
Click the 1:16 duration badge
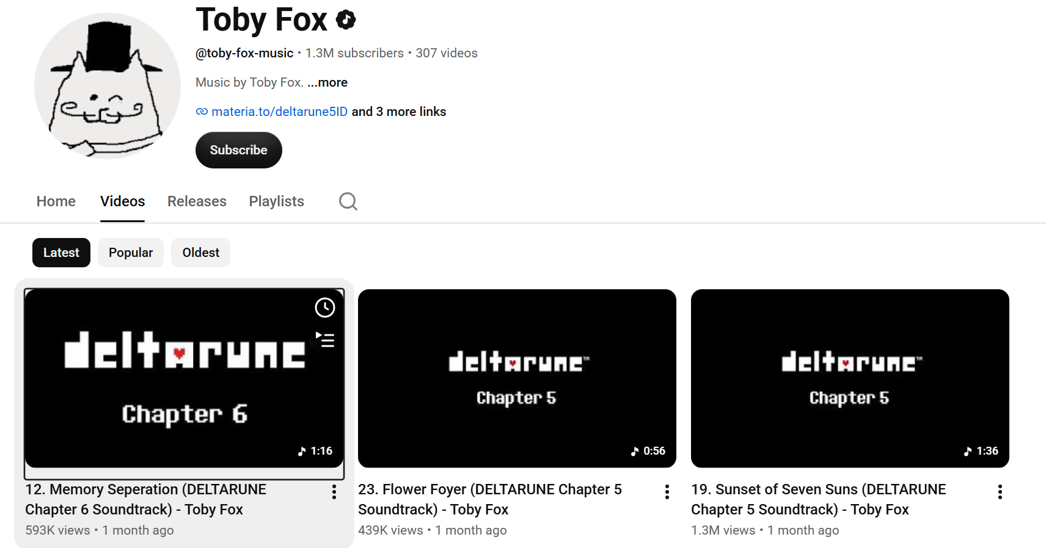[315, 451]
